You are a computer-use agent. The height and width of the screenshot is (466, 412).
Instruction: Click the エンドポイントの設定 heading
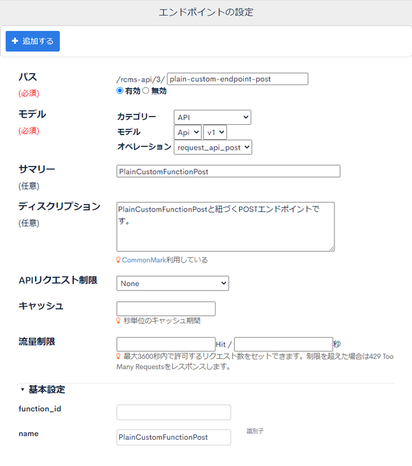[206, 12]
